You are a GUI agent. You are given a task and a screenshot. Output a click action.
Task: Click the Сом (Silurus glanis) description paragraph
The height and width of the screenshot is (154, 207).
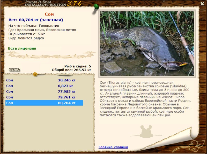pyautogui.click(x=146, y=99)
